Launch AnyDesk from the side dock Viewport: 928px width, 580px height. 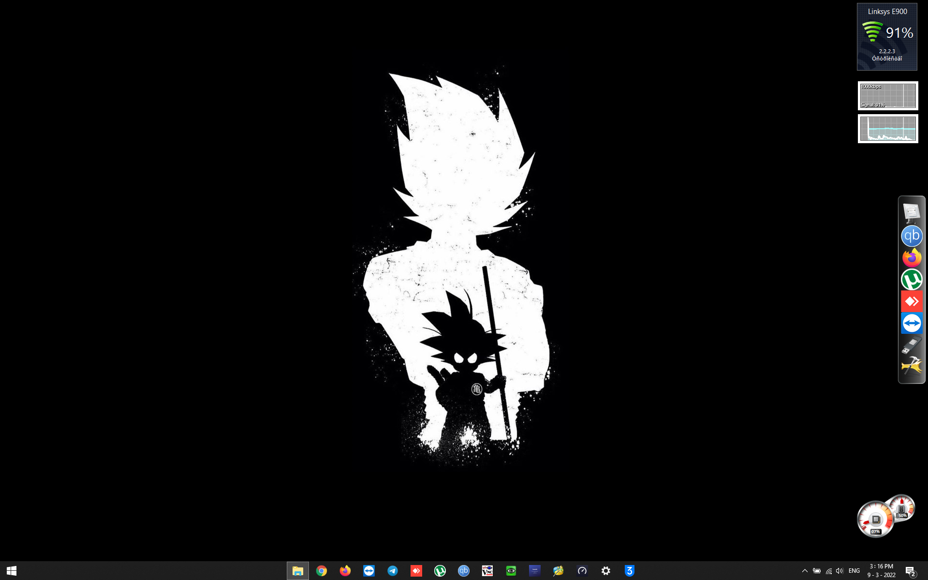coord(912,301)
